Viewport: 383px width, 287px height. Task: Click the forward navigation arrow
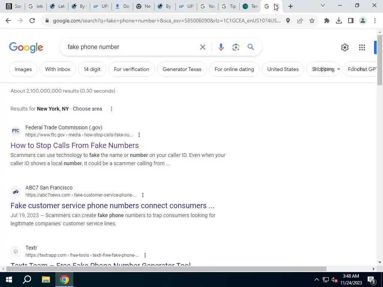point(20,21)
